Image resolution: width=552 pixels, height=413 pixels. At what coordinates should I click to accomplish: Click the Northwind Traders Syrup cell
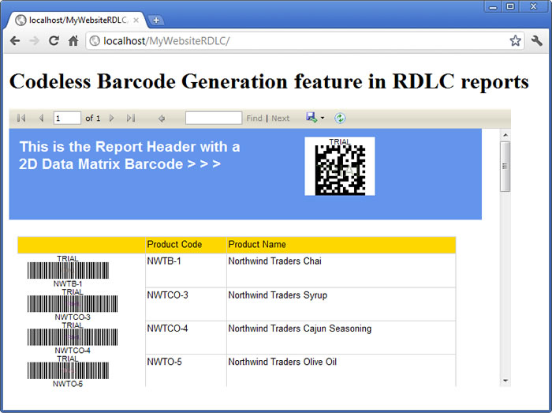[341, 304]
